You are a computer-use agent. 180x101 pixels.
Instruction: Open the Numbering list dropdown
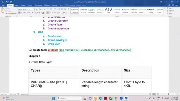tap(53, 9)
